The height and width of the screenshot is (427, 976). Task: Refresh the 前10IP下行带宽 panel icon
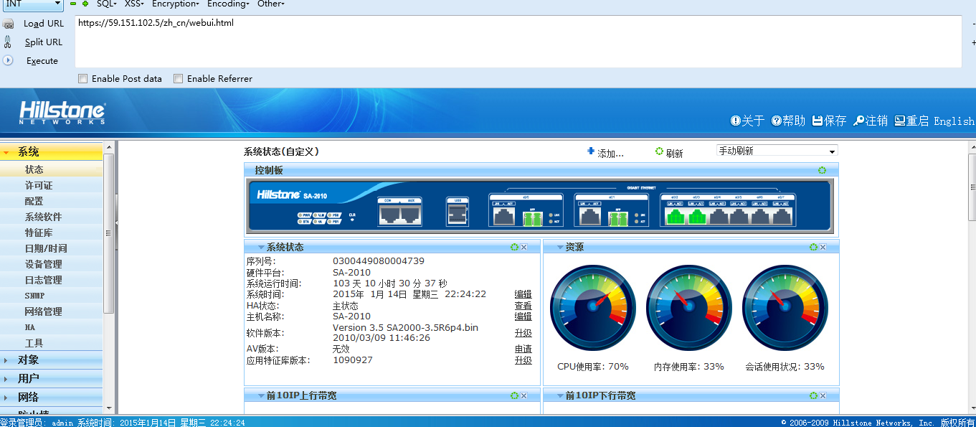click(x=813, y=395)
